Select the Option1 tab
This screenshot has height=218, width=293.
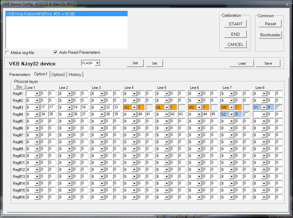pyautogui.click(x=41, y=74)
